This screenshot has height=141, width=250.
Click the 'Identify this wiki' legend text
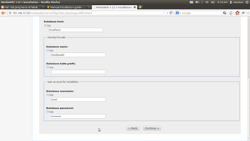pos(56,38)
